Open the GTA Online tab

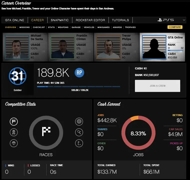15,20
